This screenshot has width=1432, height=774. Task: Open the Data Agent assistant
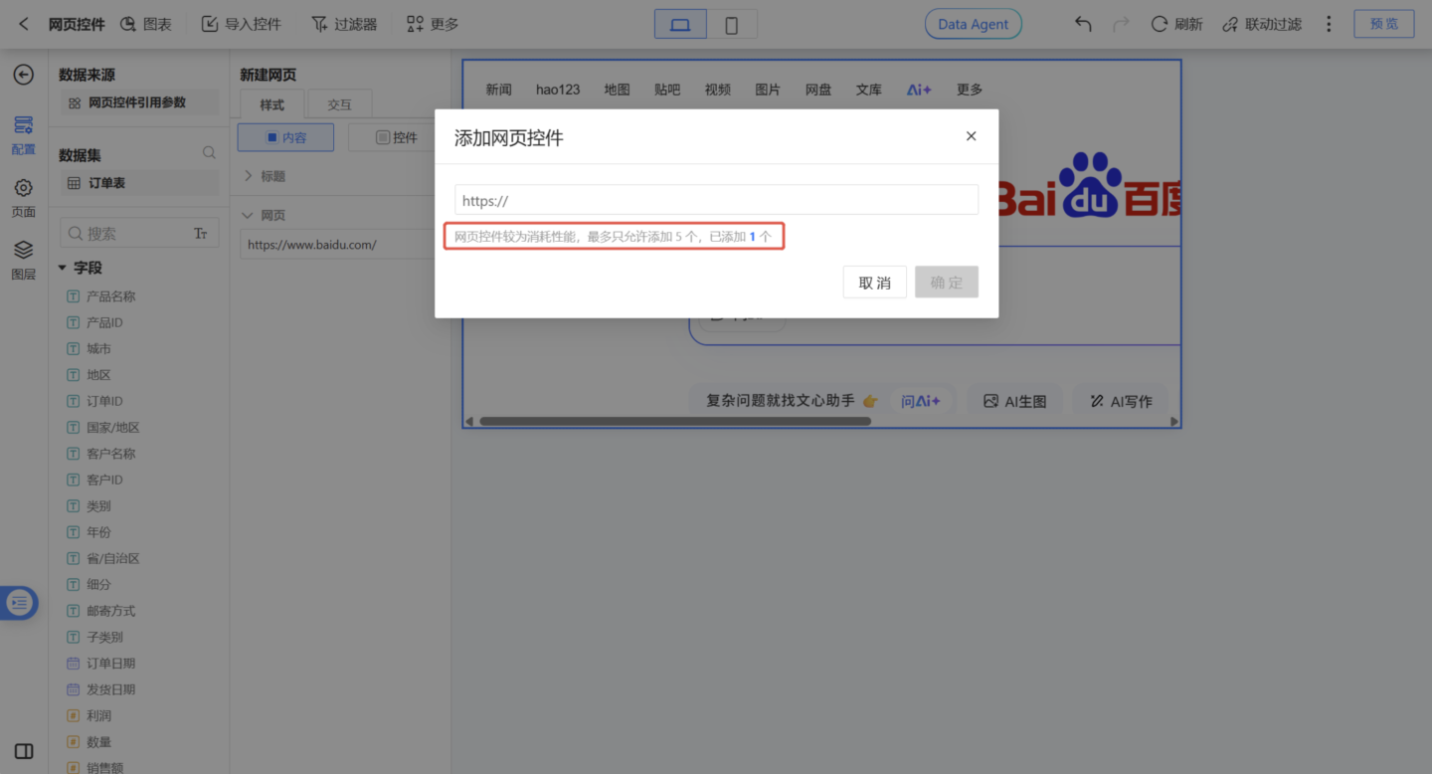pos(973,24)
